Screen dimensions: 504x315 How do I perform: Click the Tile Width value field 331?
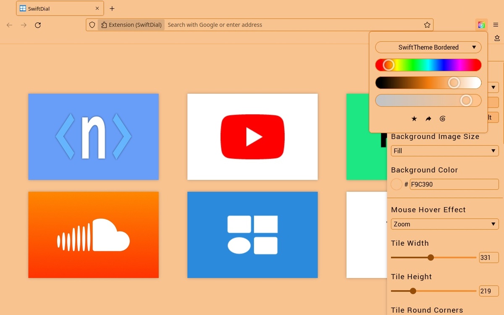[489, 257]
